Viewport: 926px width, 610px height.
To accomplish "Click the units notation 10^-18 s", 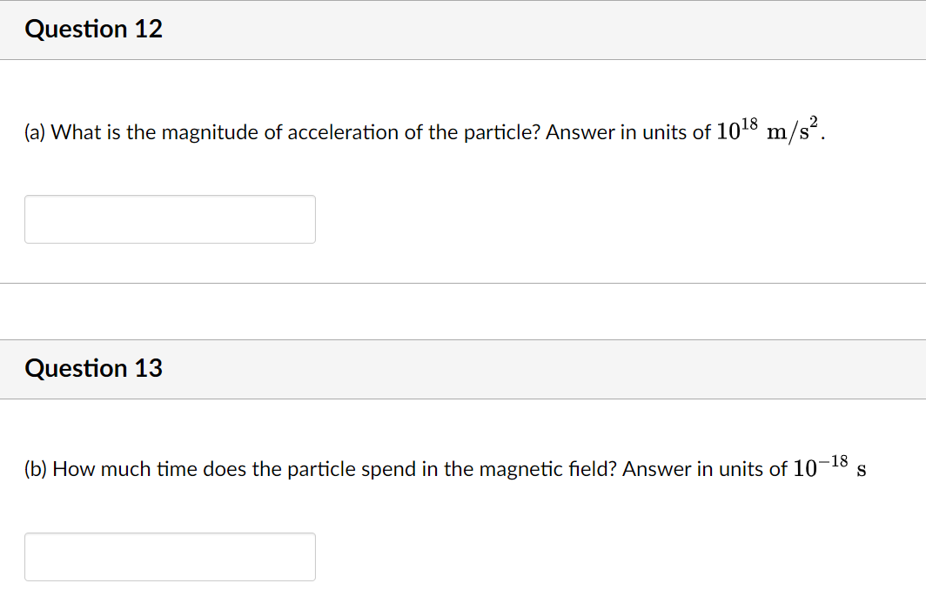I will tap(827, 467).
